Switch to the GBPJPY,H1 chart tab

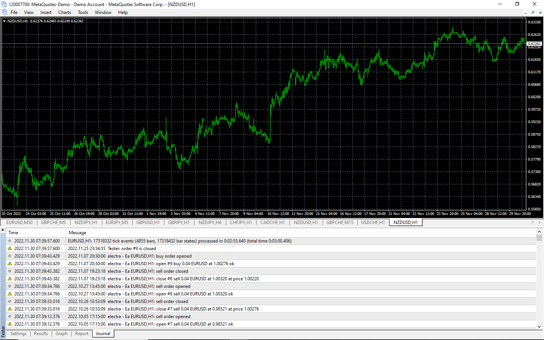179,223
